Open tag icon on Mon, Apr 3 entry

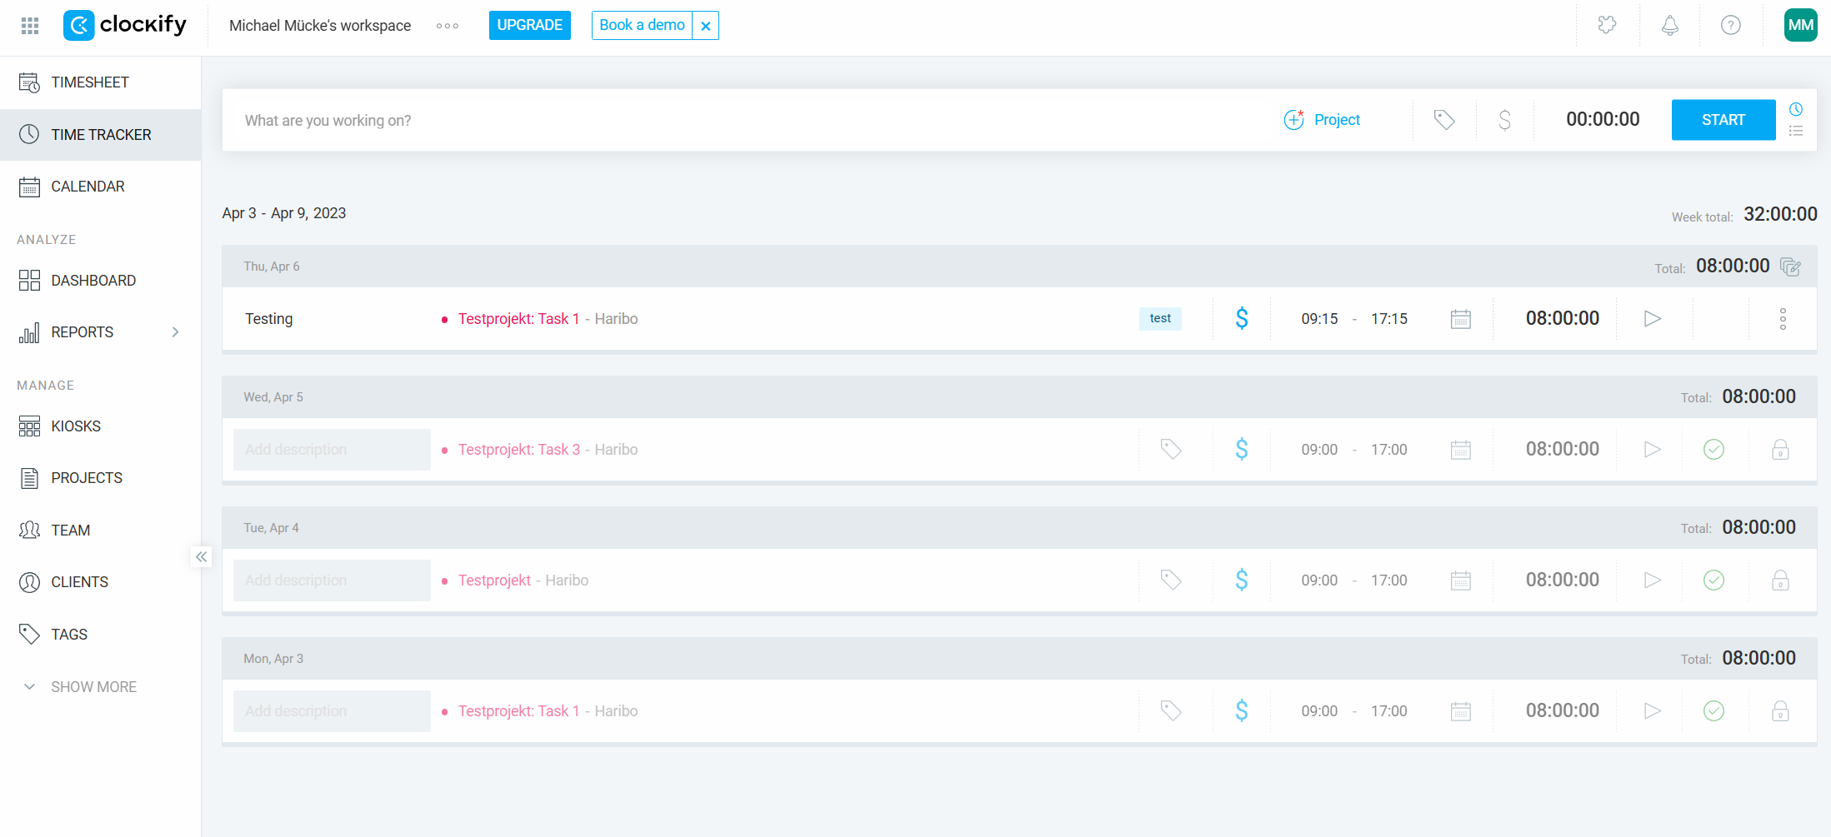click(x=1171, y=711)
